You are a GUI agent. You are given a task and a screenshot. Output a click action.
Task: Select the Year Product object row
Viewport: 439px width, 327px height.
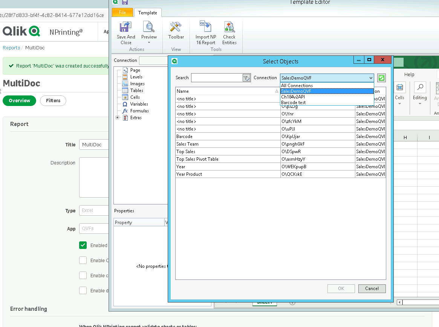(x=280, y=174)
